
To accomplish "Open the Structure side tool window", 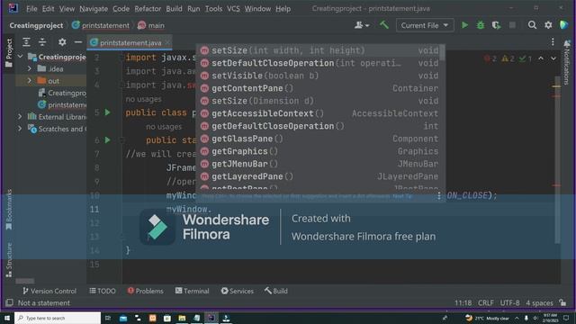I will click(x=9, y=259).
